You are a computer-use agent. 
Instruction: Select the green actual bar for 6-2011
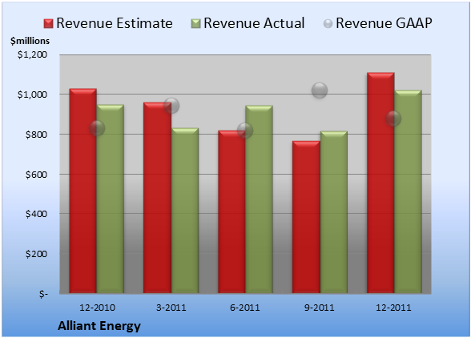[x=259, y=199]
